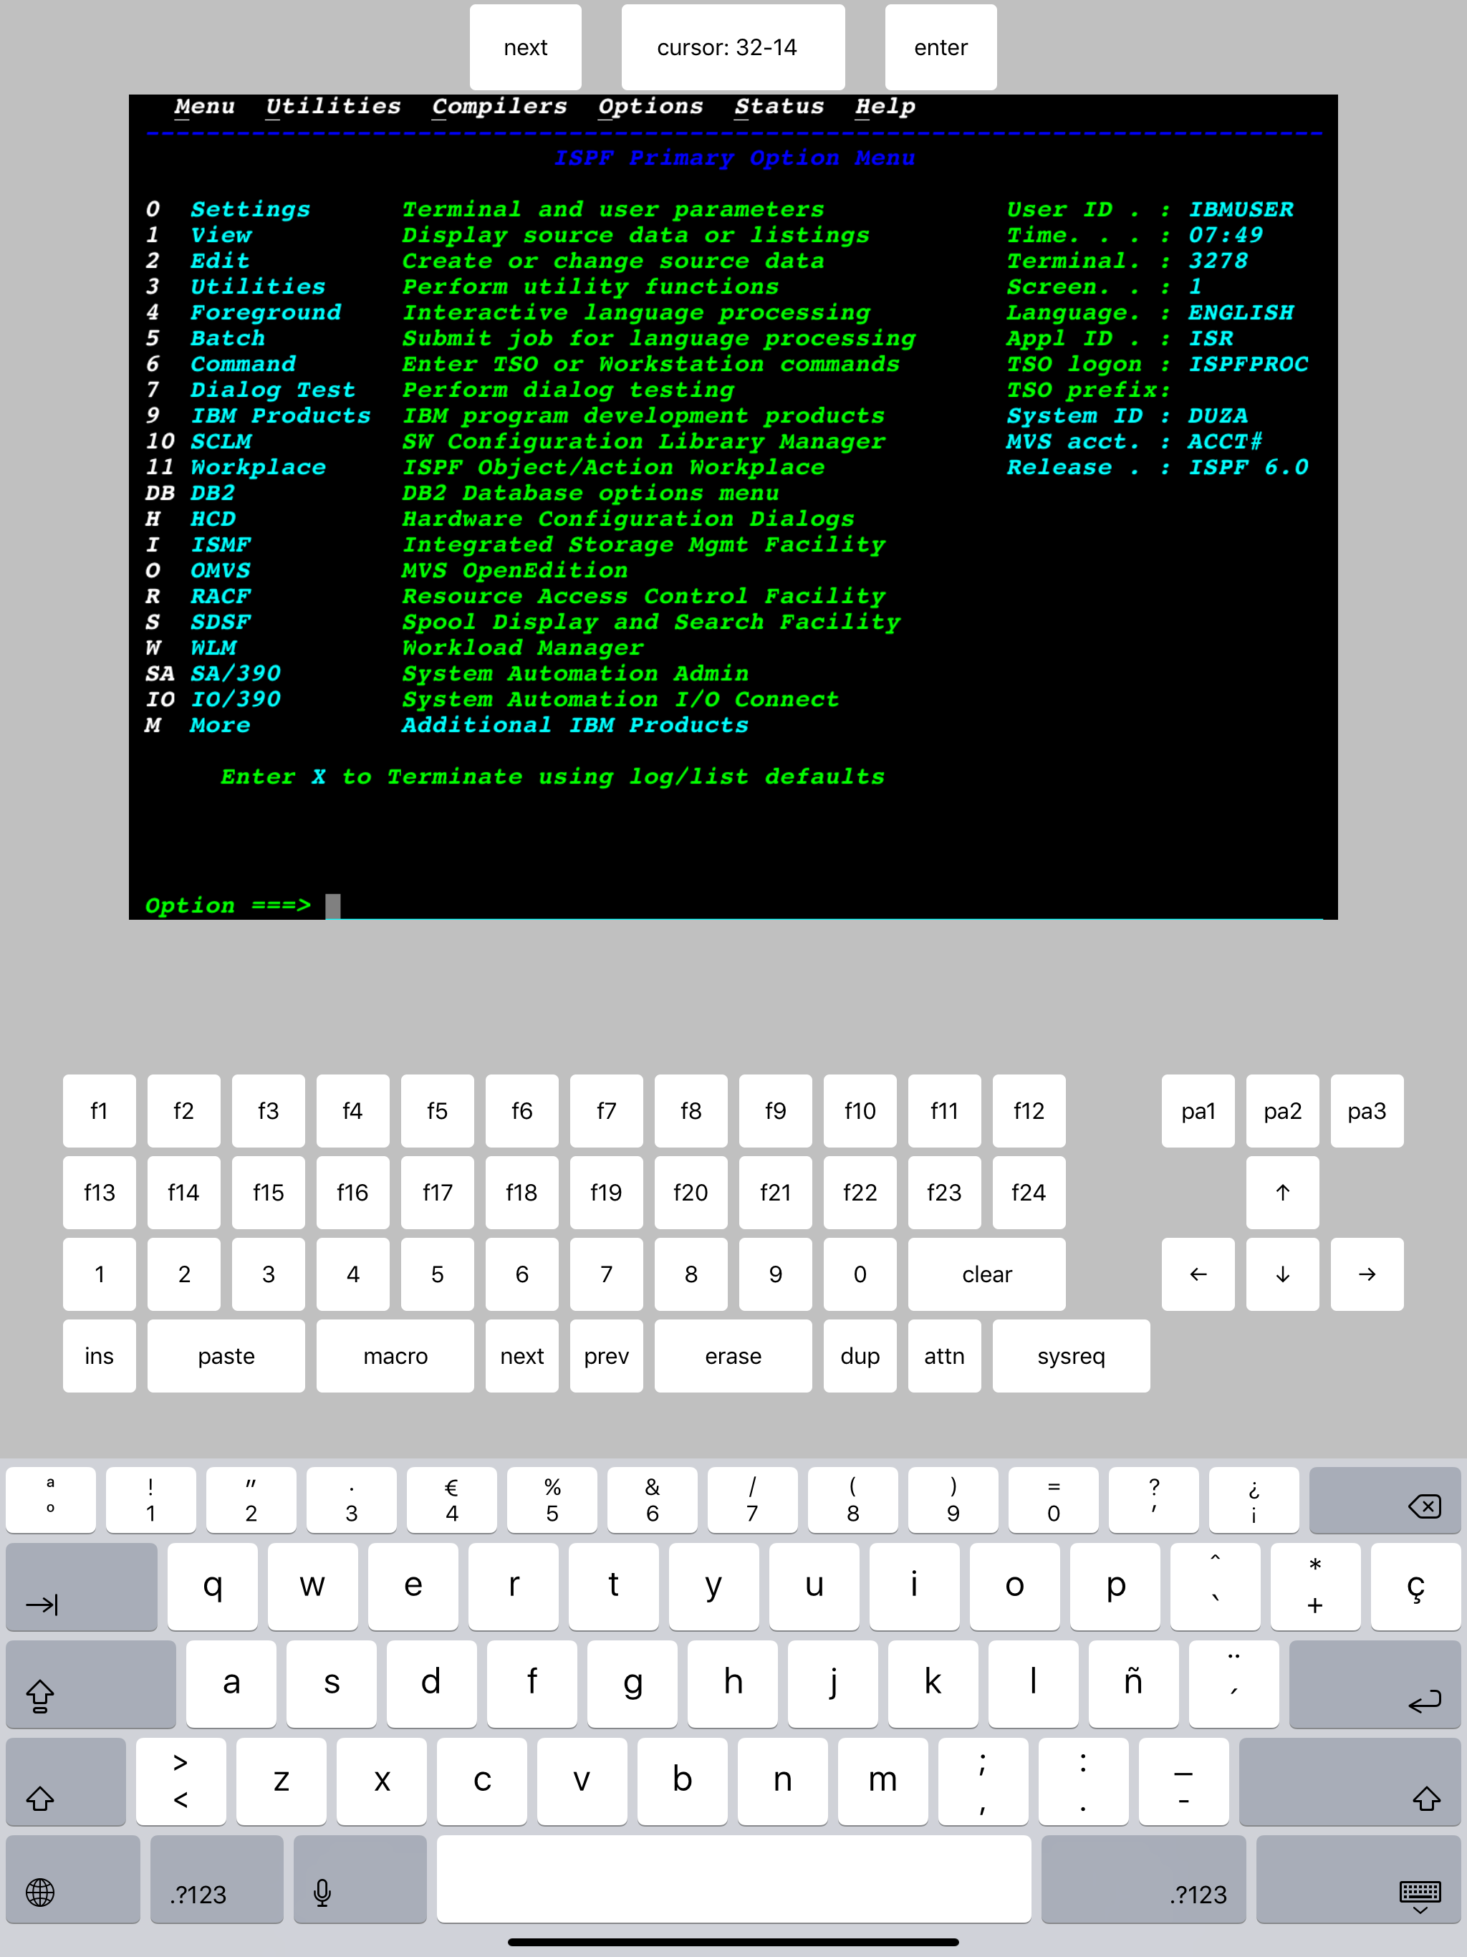Tap the f8 function key
The width and height of the screenshot is (1467, 1957).
(x=690, y=1110)
